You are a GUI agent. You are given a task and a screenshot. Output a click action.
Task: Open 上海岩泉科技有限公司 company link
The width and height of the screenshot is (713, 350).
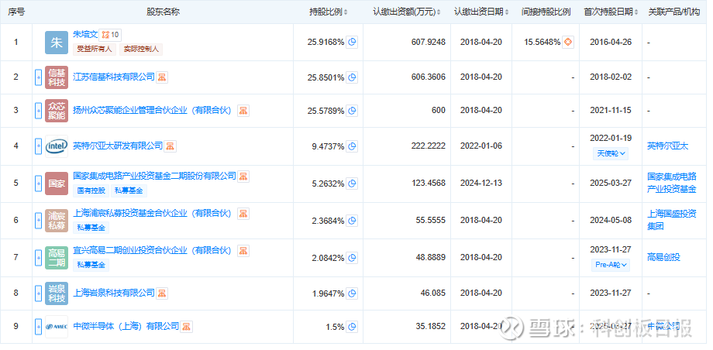[x=114, y=293]
